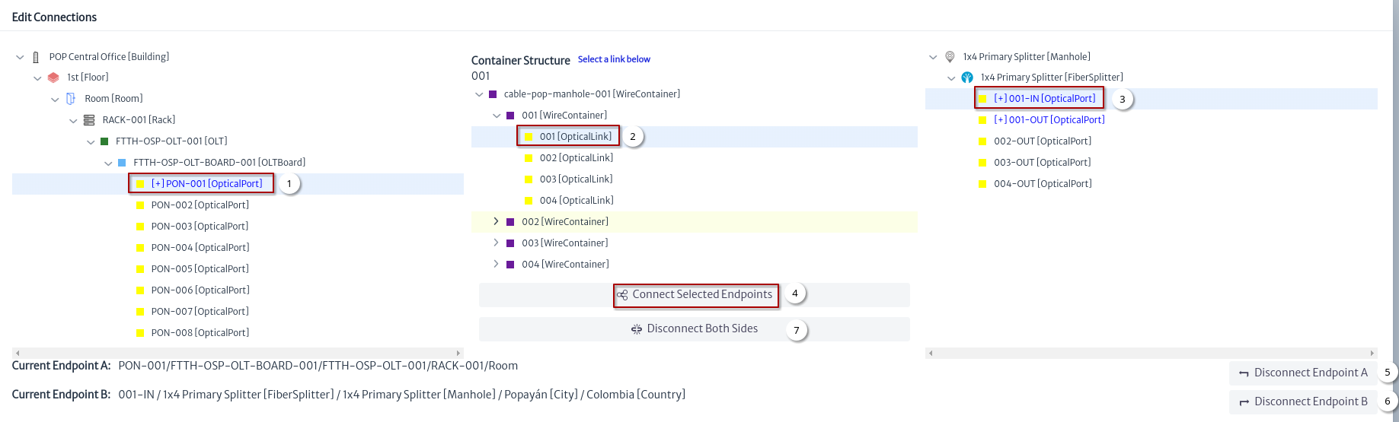Viewport: 1399px width, 422px height.
Task: Click Disconnect Endpoint B button
Action: pos(1303,401)
